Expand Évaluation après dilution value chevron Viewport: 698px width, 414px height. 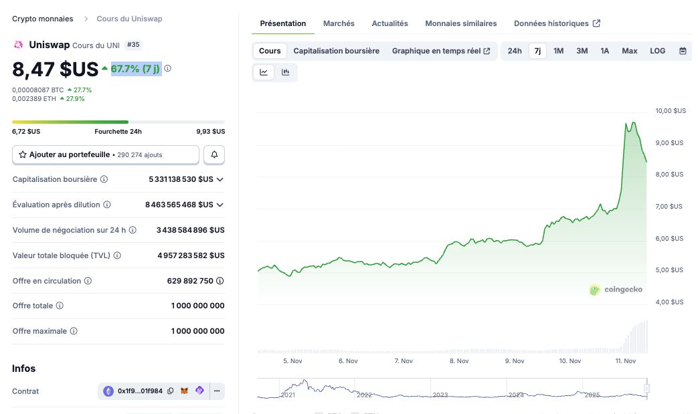tap(220, 205)
